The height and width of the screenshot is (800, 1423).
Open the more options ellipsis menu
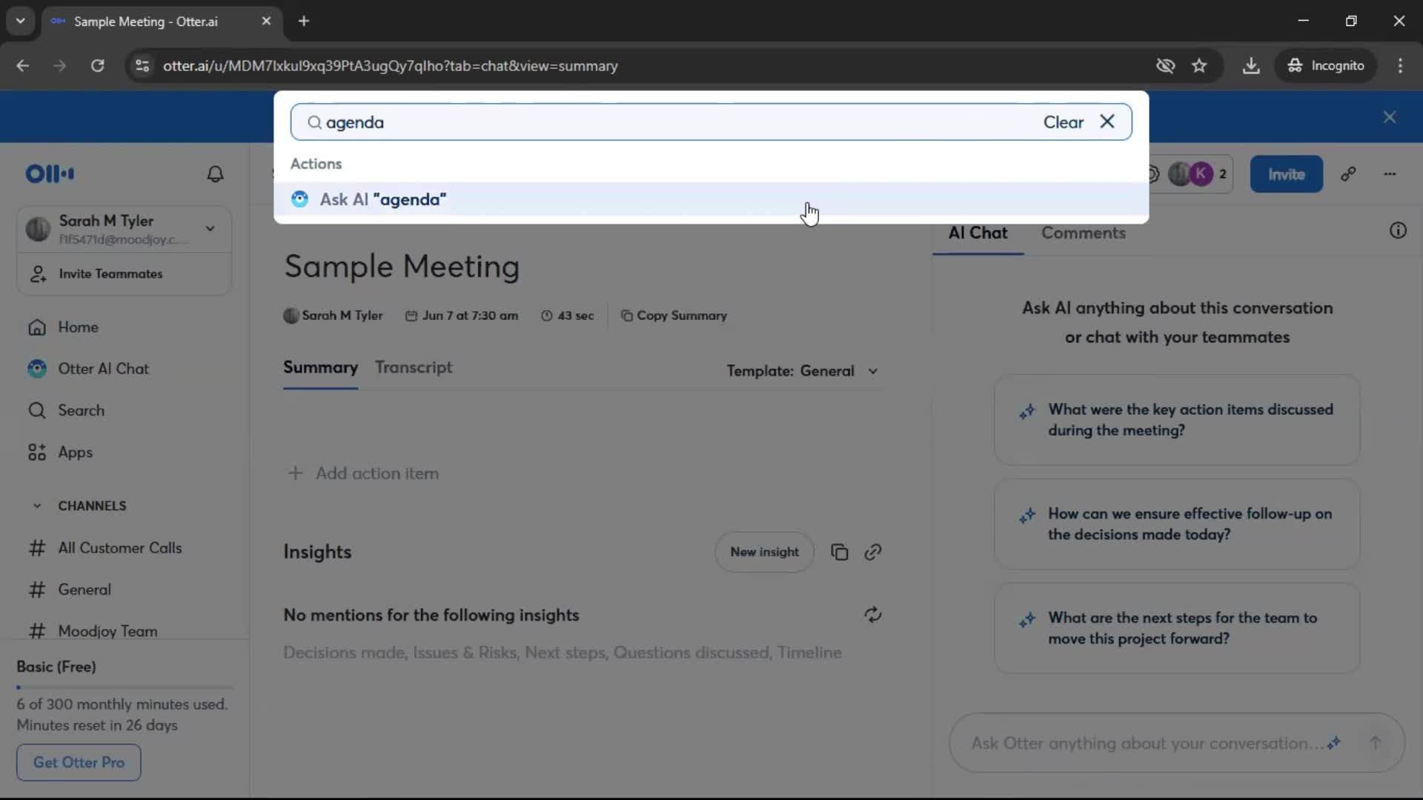coord(1390,174)
